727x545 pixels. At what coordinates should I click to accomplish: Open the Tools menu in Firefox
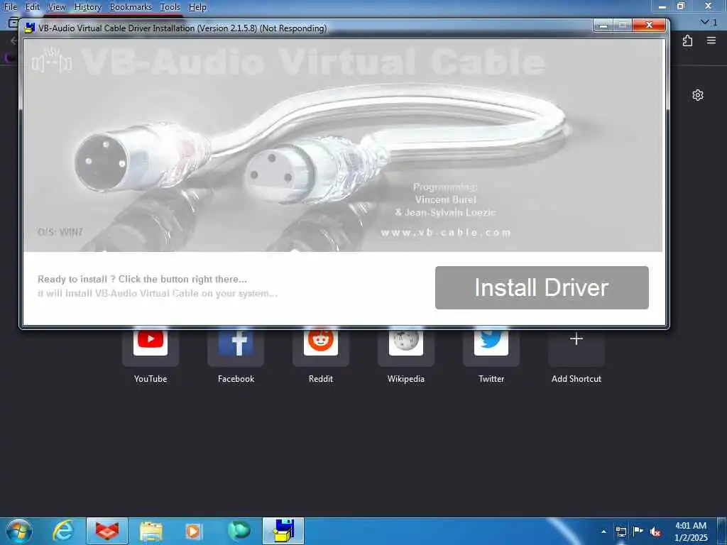(170, 7)
